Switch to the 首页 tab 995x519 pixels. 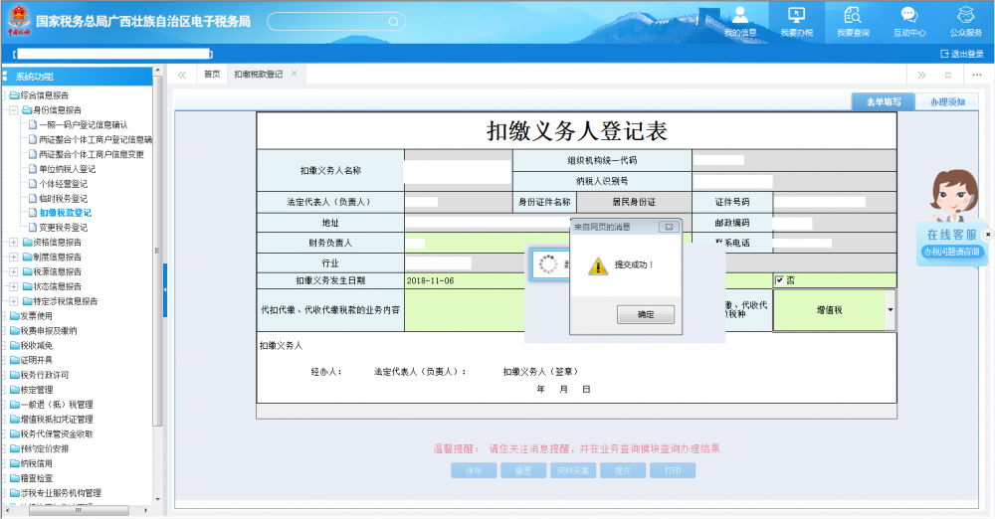pyautogui.click(x=212, y=75)
